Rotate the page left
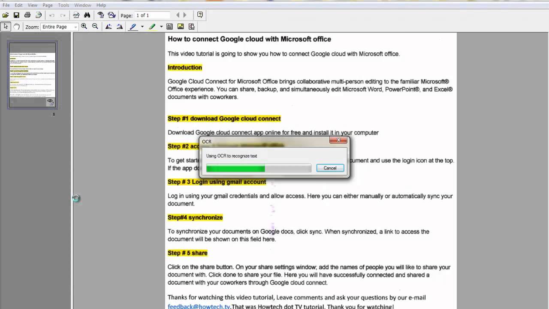549x309 pixels. point(109,27)
